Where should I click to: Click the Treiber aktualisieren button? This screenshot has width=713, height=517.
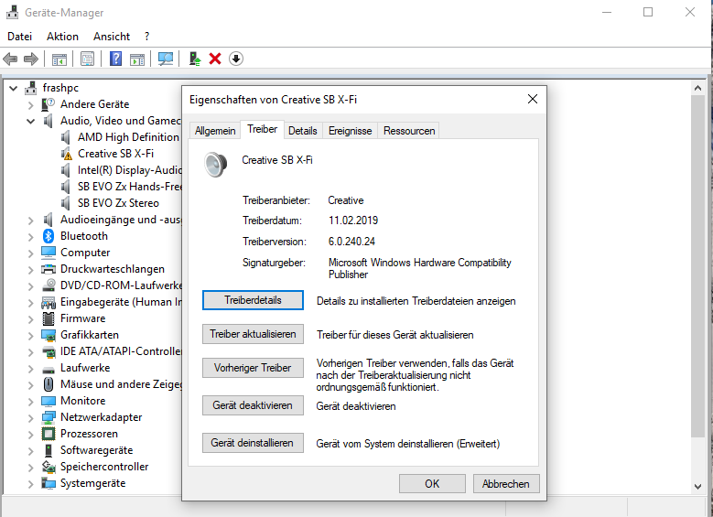click(x=253, y=334)
